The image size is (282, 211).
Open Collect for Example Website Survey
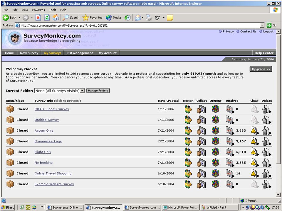pos(202,184)
